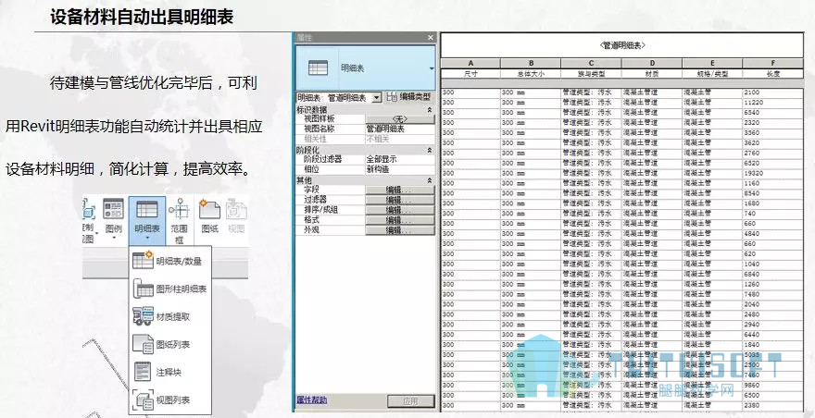Click the 材质提取 truck icon
The width and height of the screenshot is (815, 418).
143,315
